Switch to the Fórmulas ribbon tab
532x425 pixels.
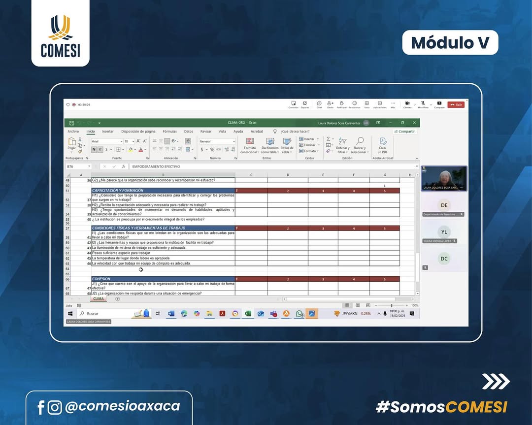click(x=169, y=131)
